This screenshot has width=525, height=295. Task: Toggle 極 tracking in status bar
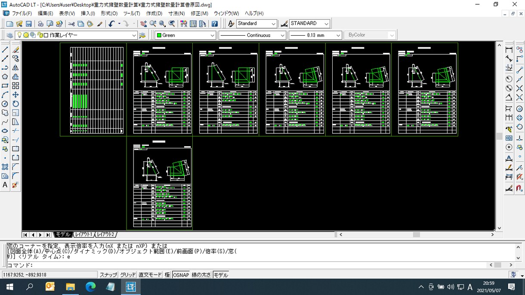point(167,275)
